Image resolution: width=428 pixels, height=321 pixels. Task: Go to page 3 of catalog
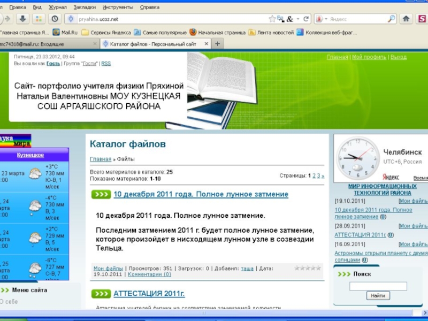(318, 176)
